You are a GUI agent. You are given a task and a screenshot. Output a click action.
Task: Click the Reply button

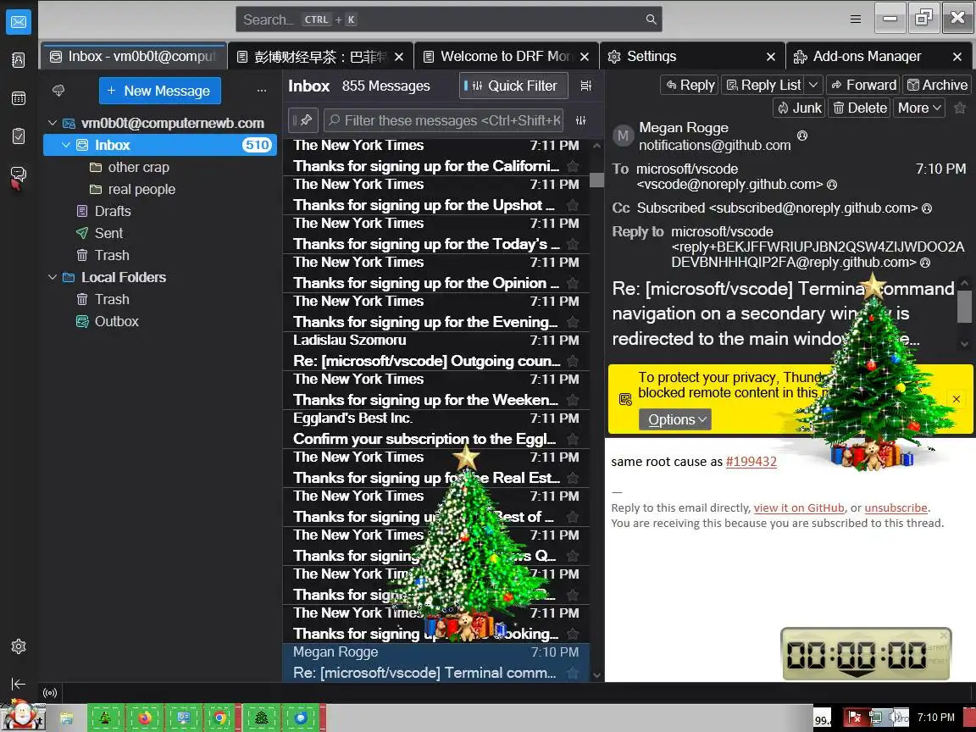(690, 85)
